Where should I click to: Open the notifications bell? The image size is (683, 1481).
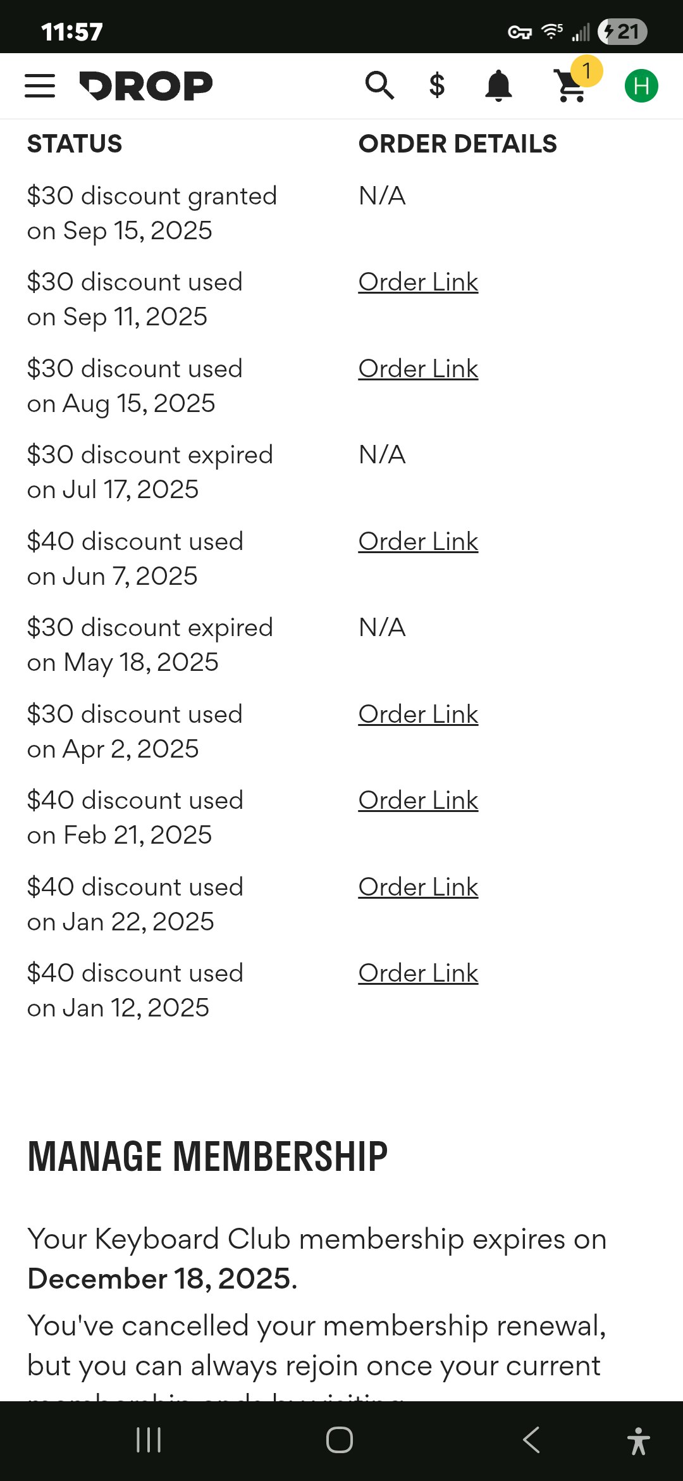[x=498, y=85]
